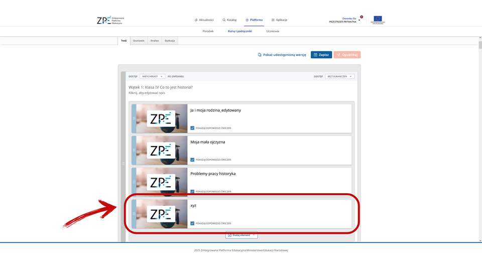
Task: Toggle show answers checkbox for xyz element
Action: point(192,223)
